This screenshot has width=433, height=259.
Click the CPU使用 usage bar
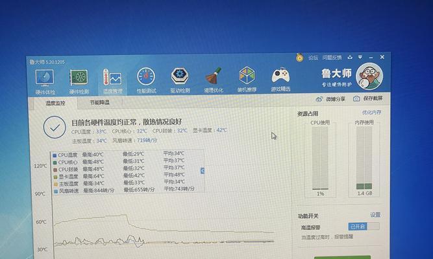point(320,158)
